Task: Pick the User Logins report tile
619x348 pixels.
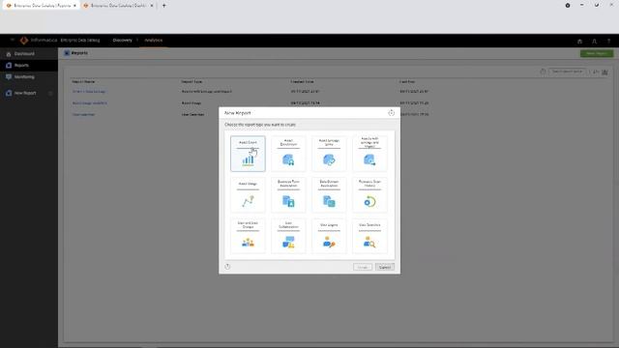Action: click(329, 236)
